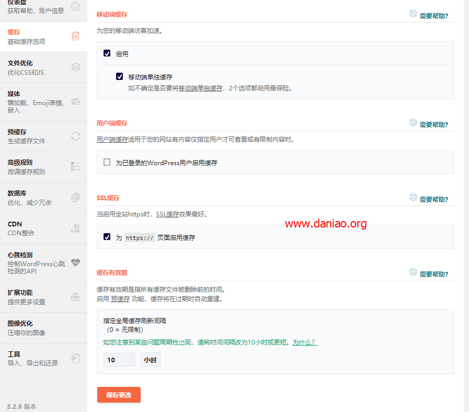Follow the 预缓存 link in description
Screen dimensions: 469x412
pyautogui.click(x=120, y=299)
